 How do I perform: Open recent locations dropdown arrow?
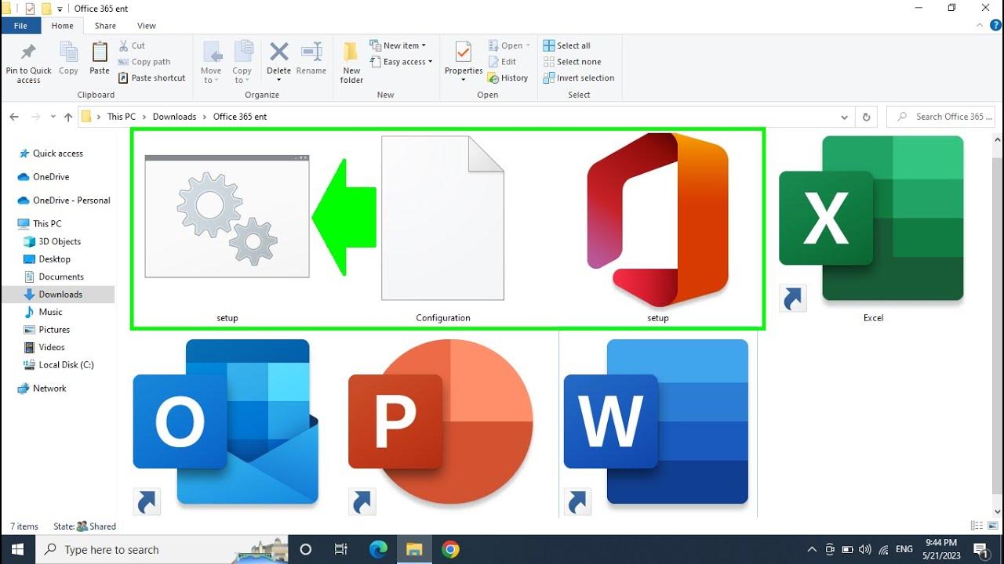tap(53, 117)
